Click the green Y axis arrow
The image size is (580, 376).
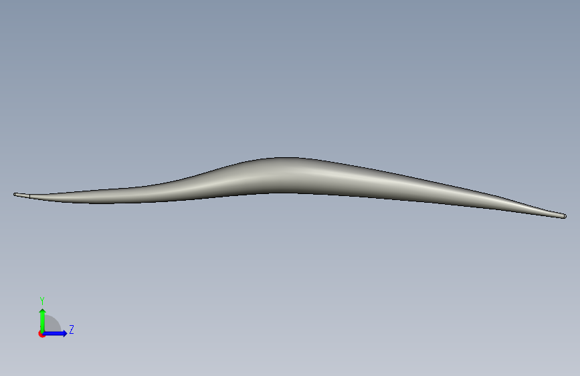click(x=43, y=320)
